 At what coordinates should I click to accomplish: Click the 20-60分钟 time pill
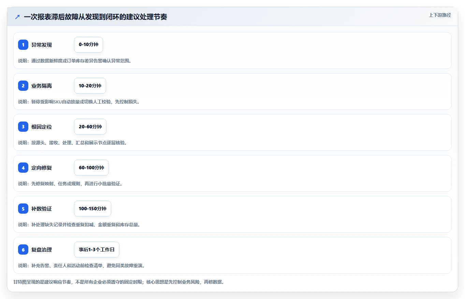[90, 127]
